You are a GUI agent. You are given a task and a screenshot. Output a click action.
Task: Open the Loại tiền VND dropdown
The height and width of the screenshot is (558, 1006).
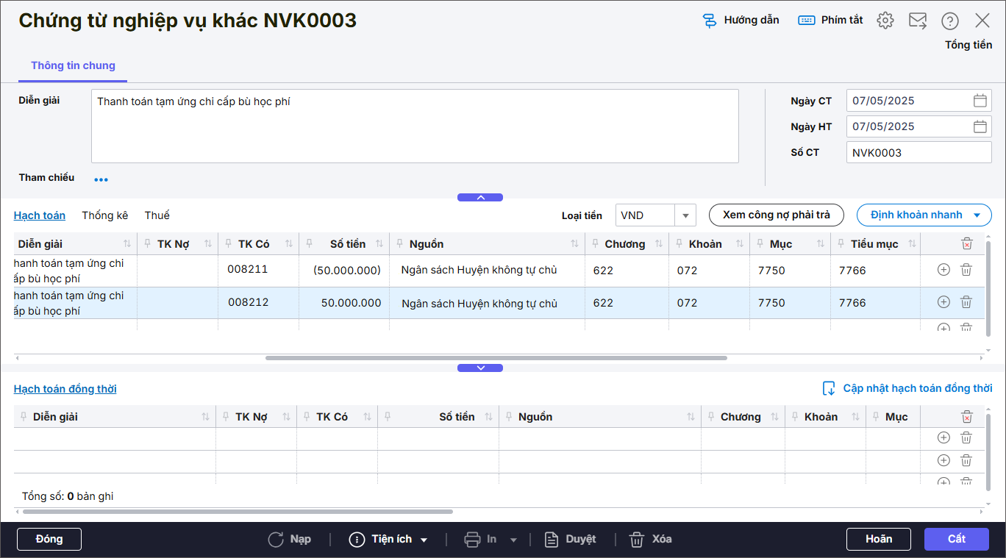685,215
